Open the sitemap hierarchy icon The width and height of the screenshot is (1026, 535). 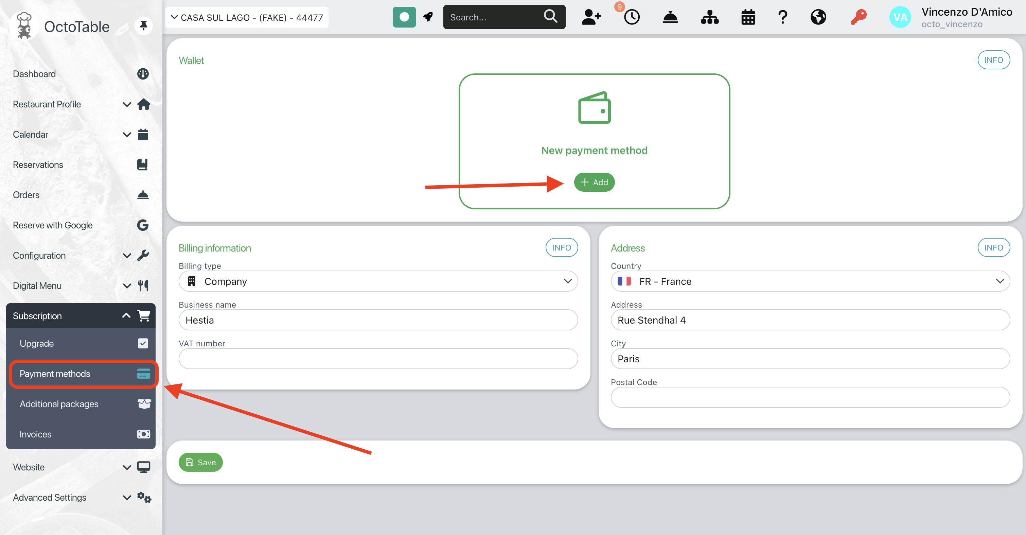click(x=709, y=17)
